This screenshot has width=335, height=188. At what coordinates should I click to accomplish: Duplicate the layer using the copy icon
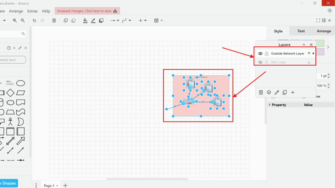click(x=285, y=92)
